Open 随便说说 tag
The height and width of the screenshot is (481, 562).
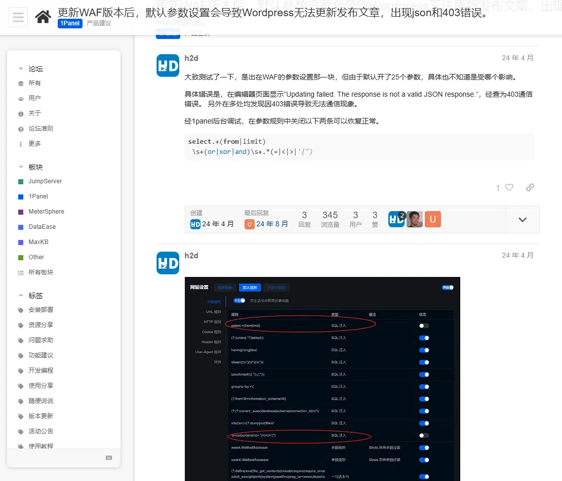[41, 400]
